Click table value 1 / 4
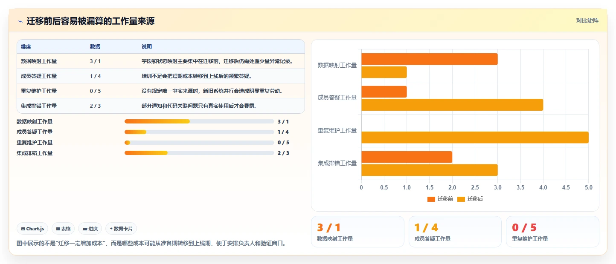 96,76
